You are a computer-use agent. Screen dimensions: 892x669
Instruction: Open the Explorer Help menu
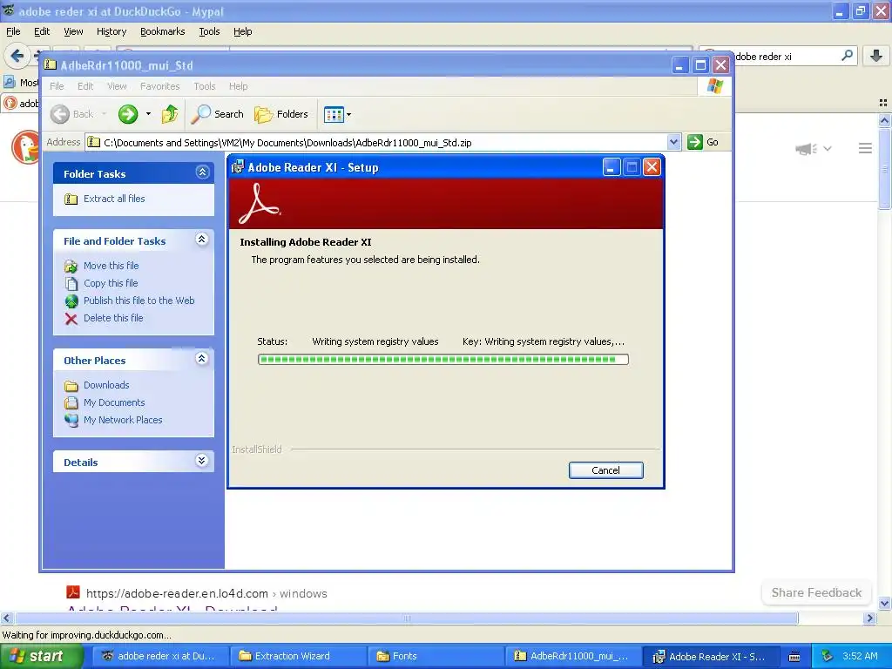coord(239,86)
